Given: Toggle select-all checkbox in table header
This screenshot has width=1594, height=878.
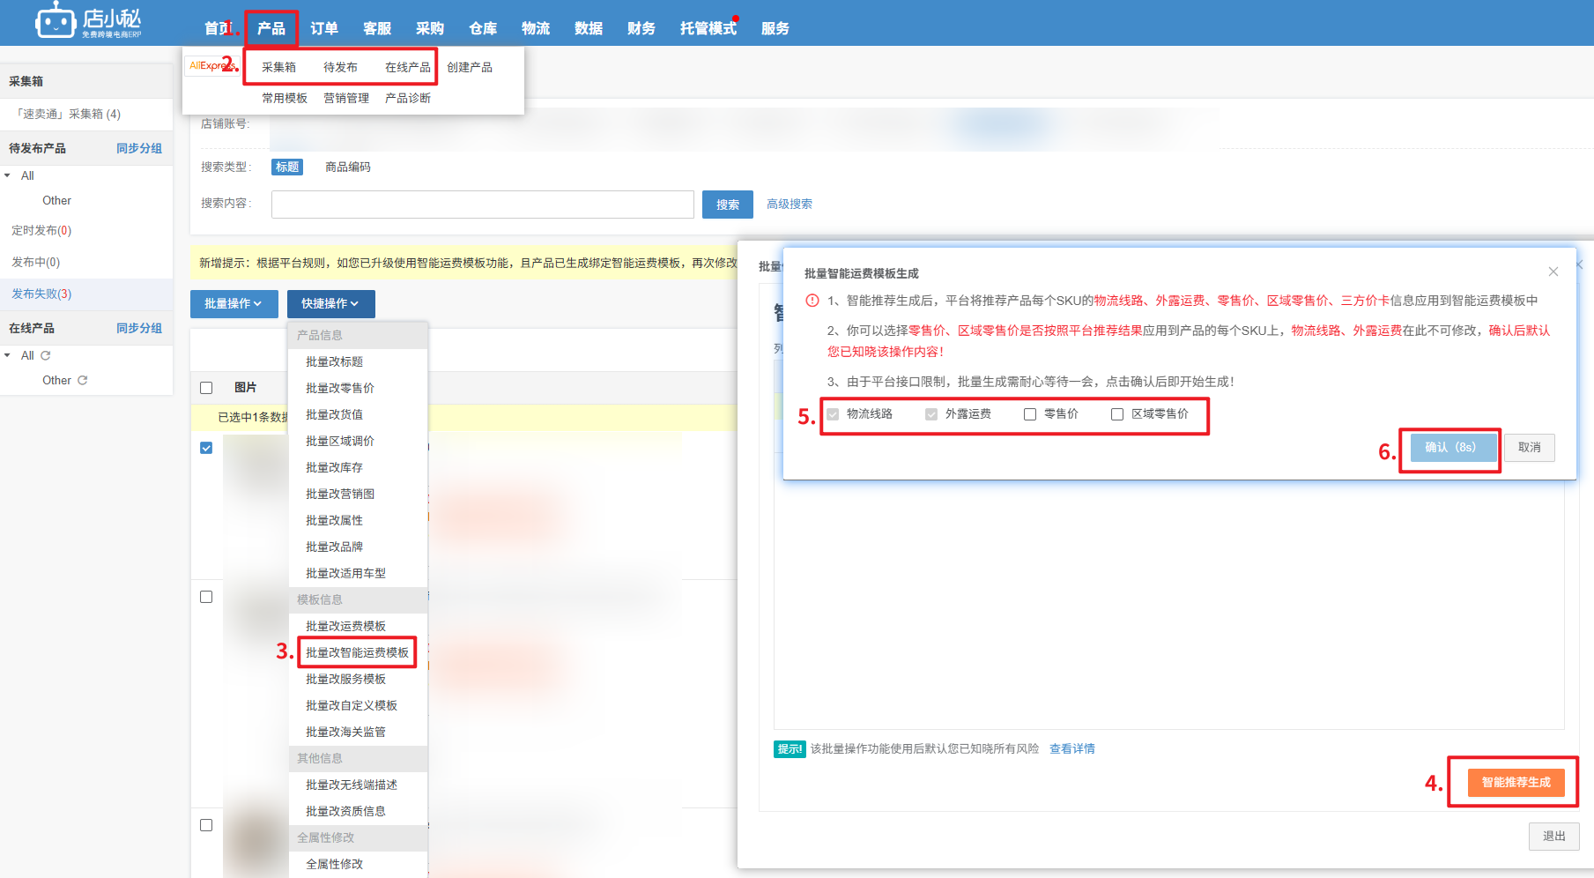Looking at the screenshot, I should pos(206,388).
